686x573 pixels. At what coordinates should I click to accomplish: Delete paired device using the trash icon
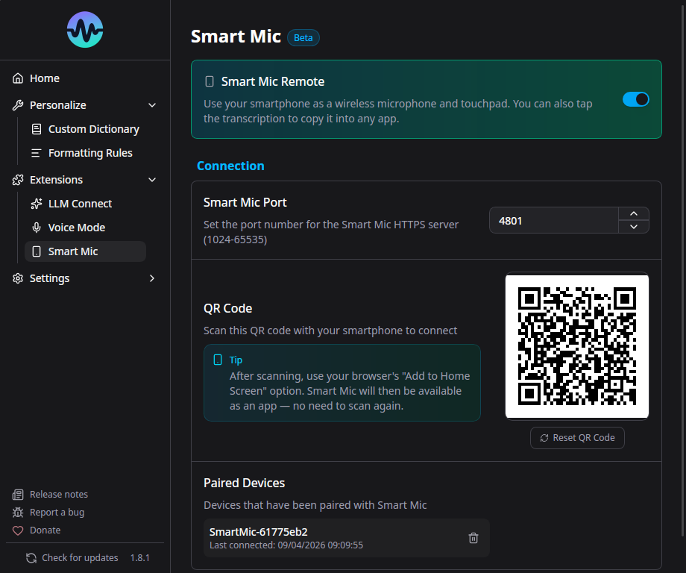473,537
